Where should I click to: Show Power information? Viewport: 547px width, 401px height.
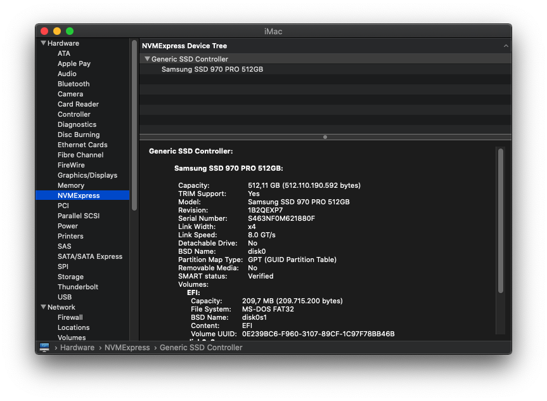pos(68,226)
